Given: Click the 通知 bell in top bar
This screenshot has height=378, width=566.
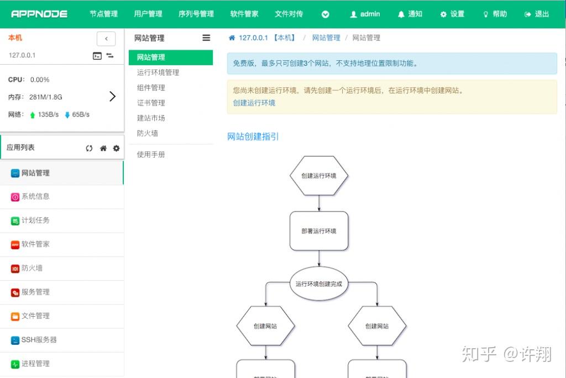Looking at the screenshot, I should click(410, 14).
